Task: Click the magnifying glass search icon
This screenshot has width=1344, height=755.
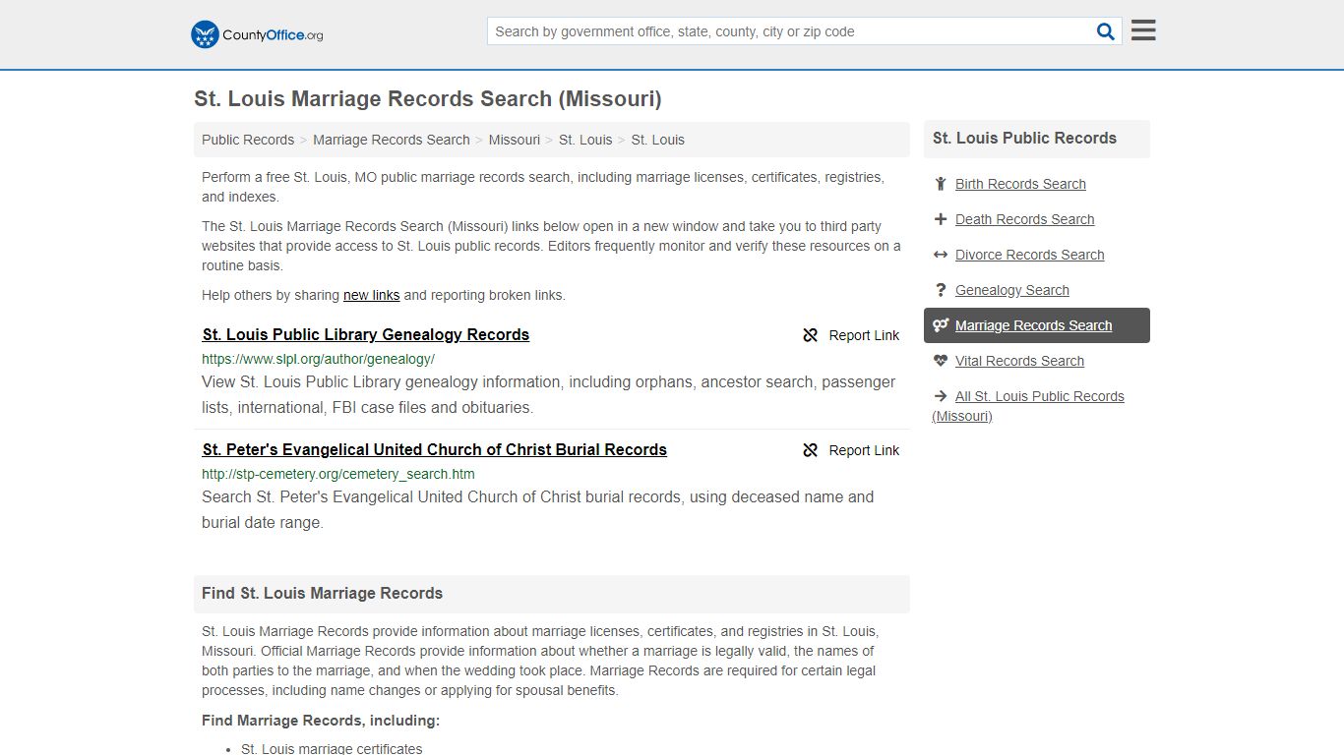Action: point(1106,31)
